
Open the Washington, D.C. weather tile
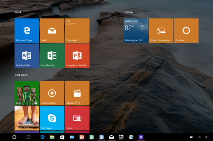coord(136,30)
